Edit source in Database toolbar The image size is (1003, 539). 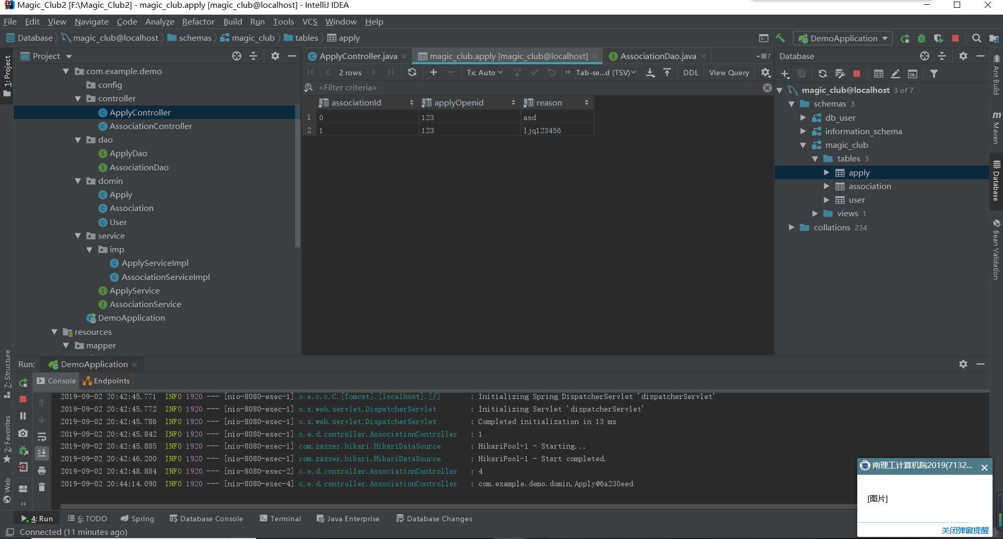(x=895, y=74)
